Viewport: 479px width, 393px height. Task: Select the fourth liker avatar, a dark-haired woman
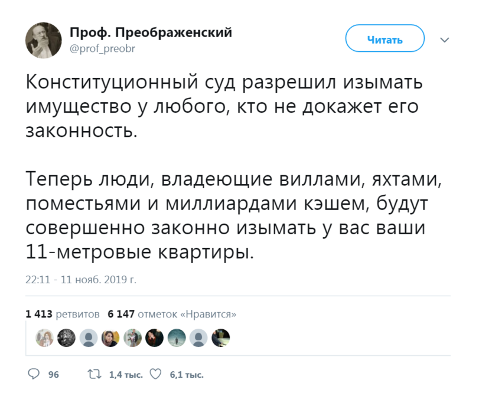point(111,338)
